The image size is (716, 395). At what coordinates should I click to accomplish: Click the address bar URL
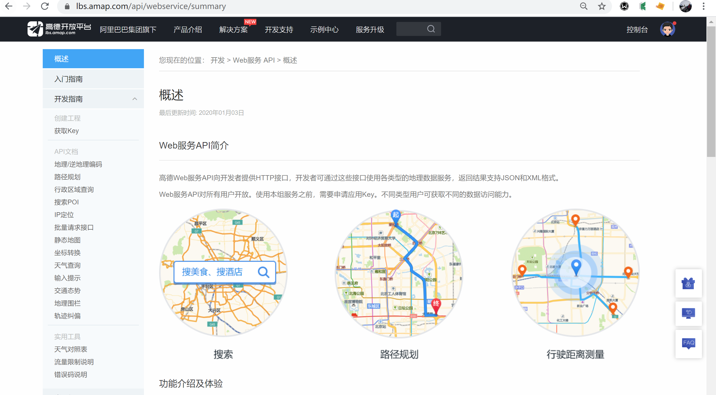point(151,6)
